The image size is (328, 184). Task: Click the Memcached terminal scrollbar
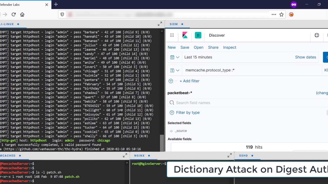[x=127, y=172]
